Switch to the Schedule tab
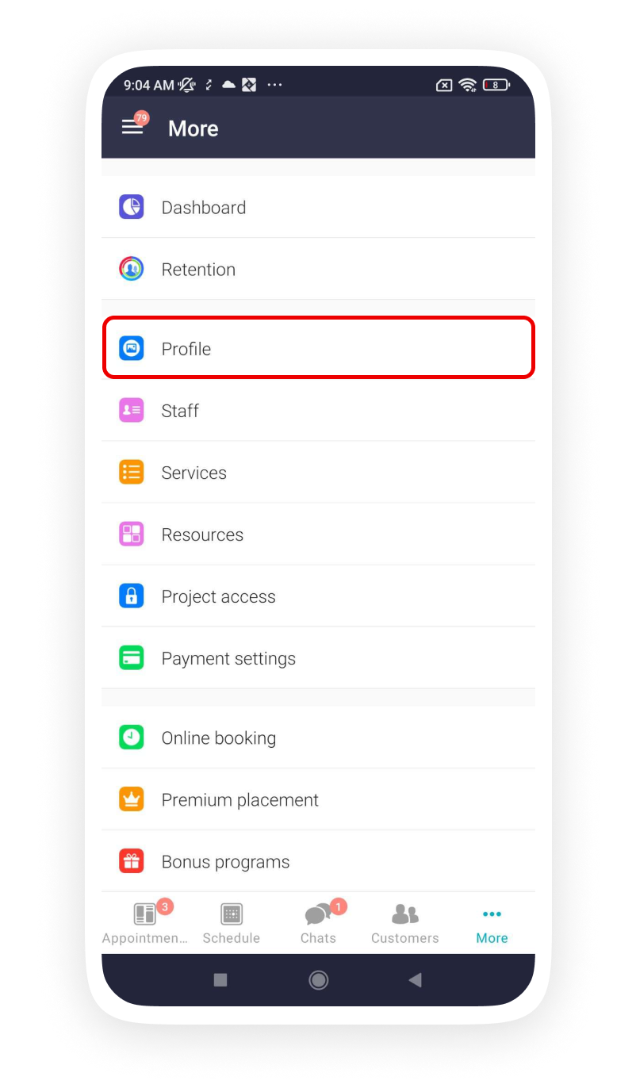636x1088 pixels. [232, 923]
